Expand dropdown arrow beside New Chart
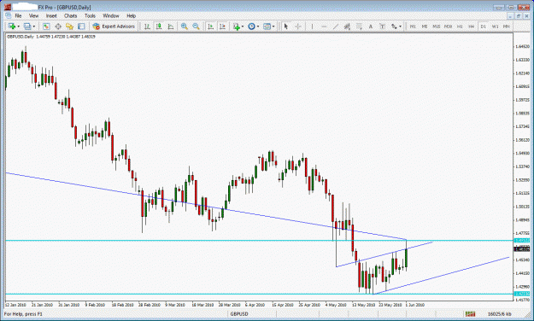The height and width of the screenshot is (321, 534). [19, 26]
